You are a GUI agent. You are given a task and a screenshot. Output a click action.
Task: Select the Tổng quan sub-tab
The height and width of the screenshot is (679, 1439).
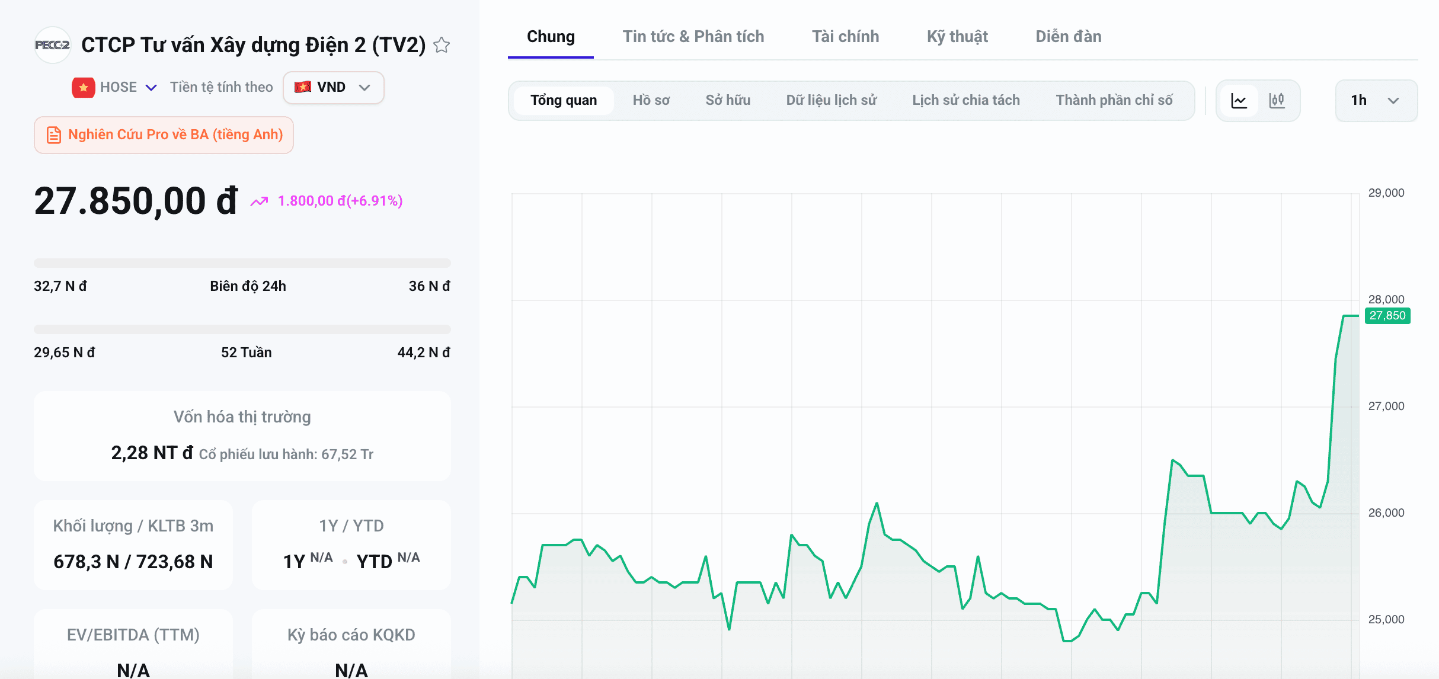pyautogui.click(x=564, y=101)
